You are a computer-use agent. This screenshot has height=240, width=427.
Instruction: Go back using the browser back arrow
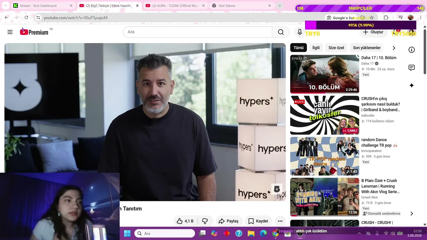coord(6,18)
